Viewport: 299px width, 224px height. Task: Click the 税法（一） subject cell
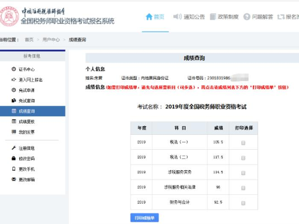click(x=180, y=142)
